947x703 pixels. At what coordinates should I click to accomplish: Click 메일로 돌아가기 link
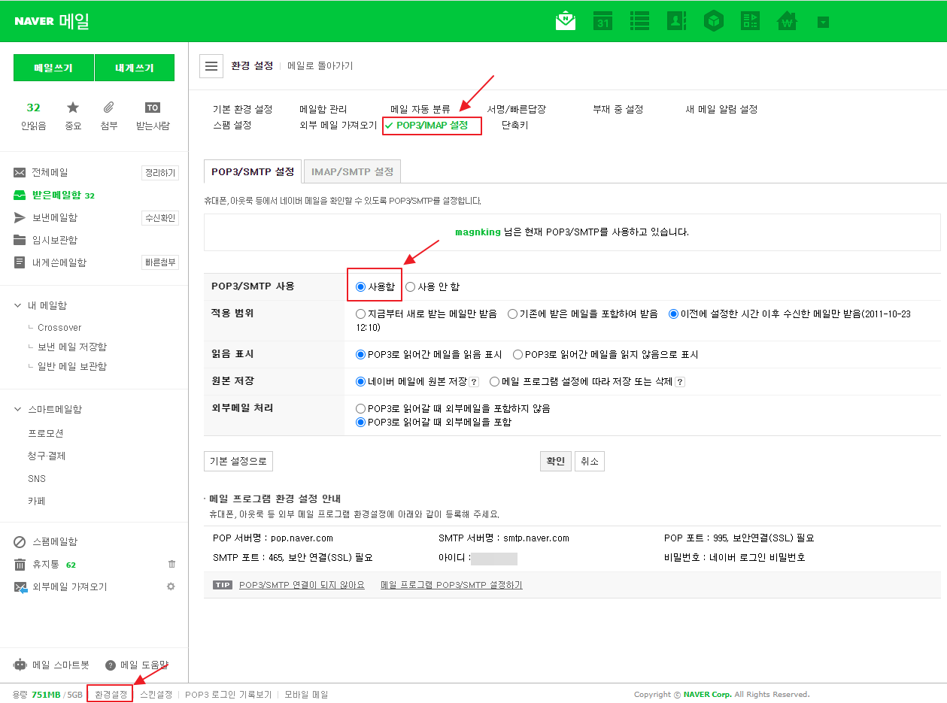point(320,66)
